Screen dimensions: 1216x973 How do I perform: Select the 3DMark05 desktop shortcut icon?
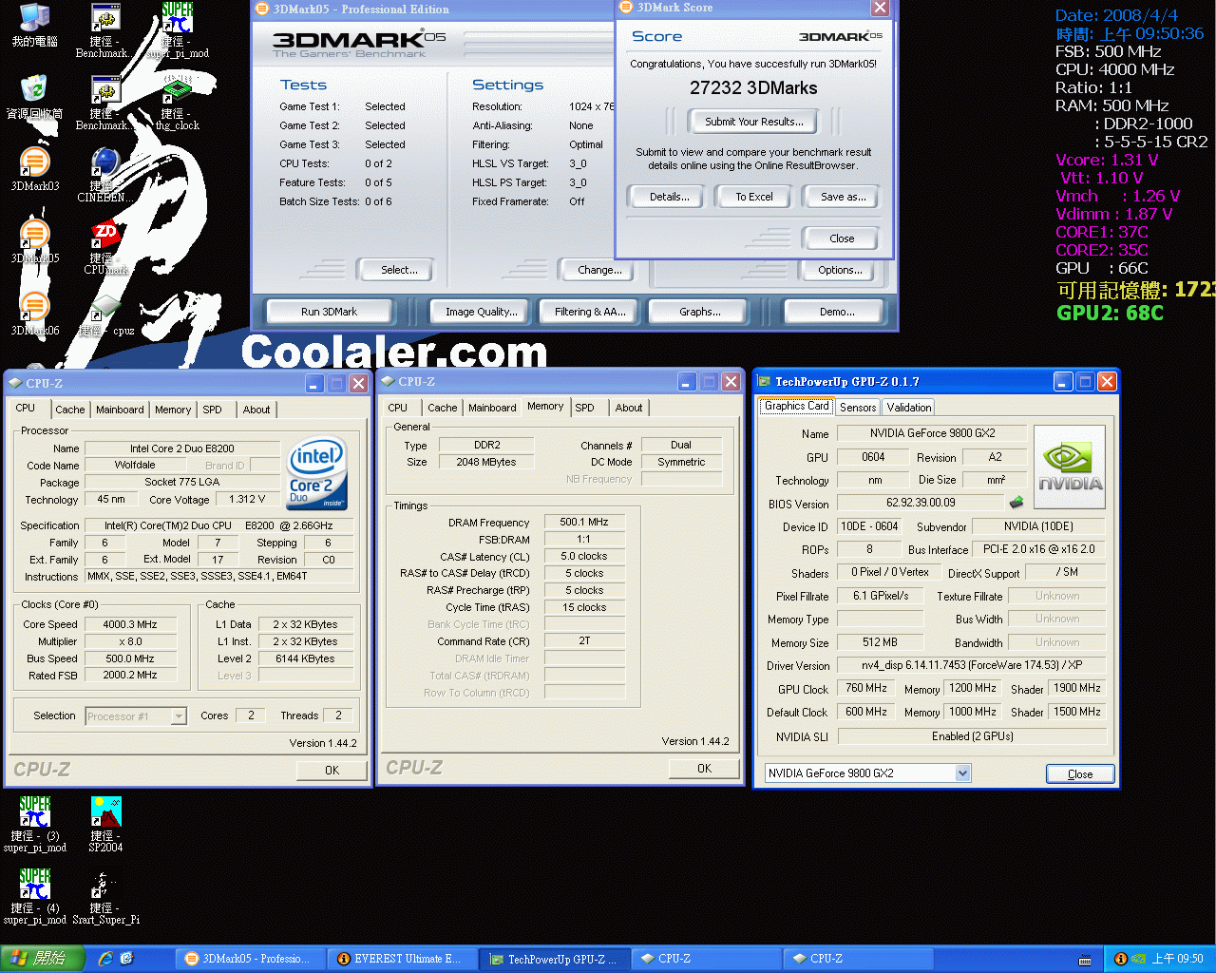(x=34, y=241)
